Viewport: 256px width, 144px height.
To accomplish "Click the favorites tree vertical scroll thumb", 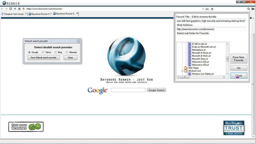I will pos(227,59).
